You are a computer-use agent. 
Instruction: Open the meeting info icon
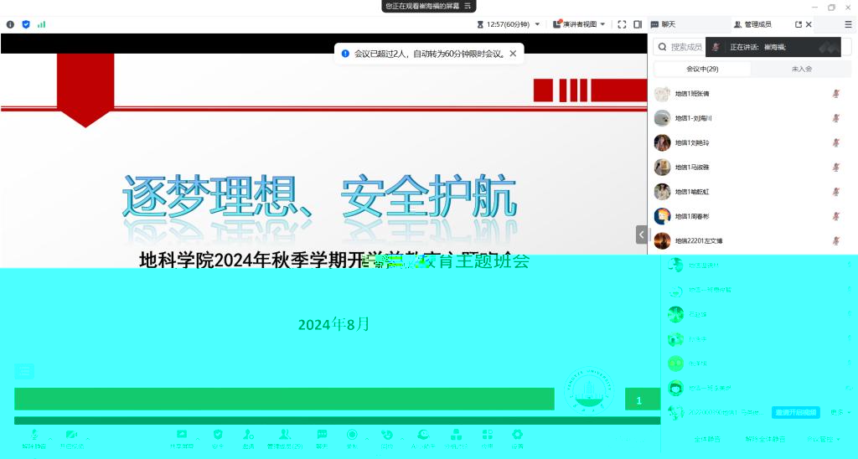coord(10,24)
